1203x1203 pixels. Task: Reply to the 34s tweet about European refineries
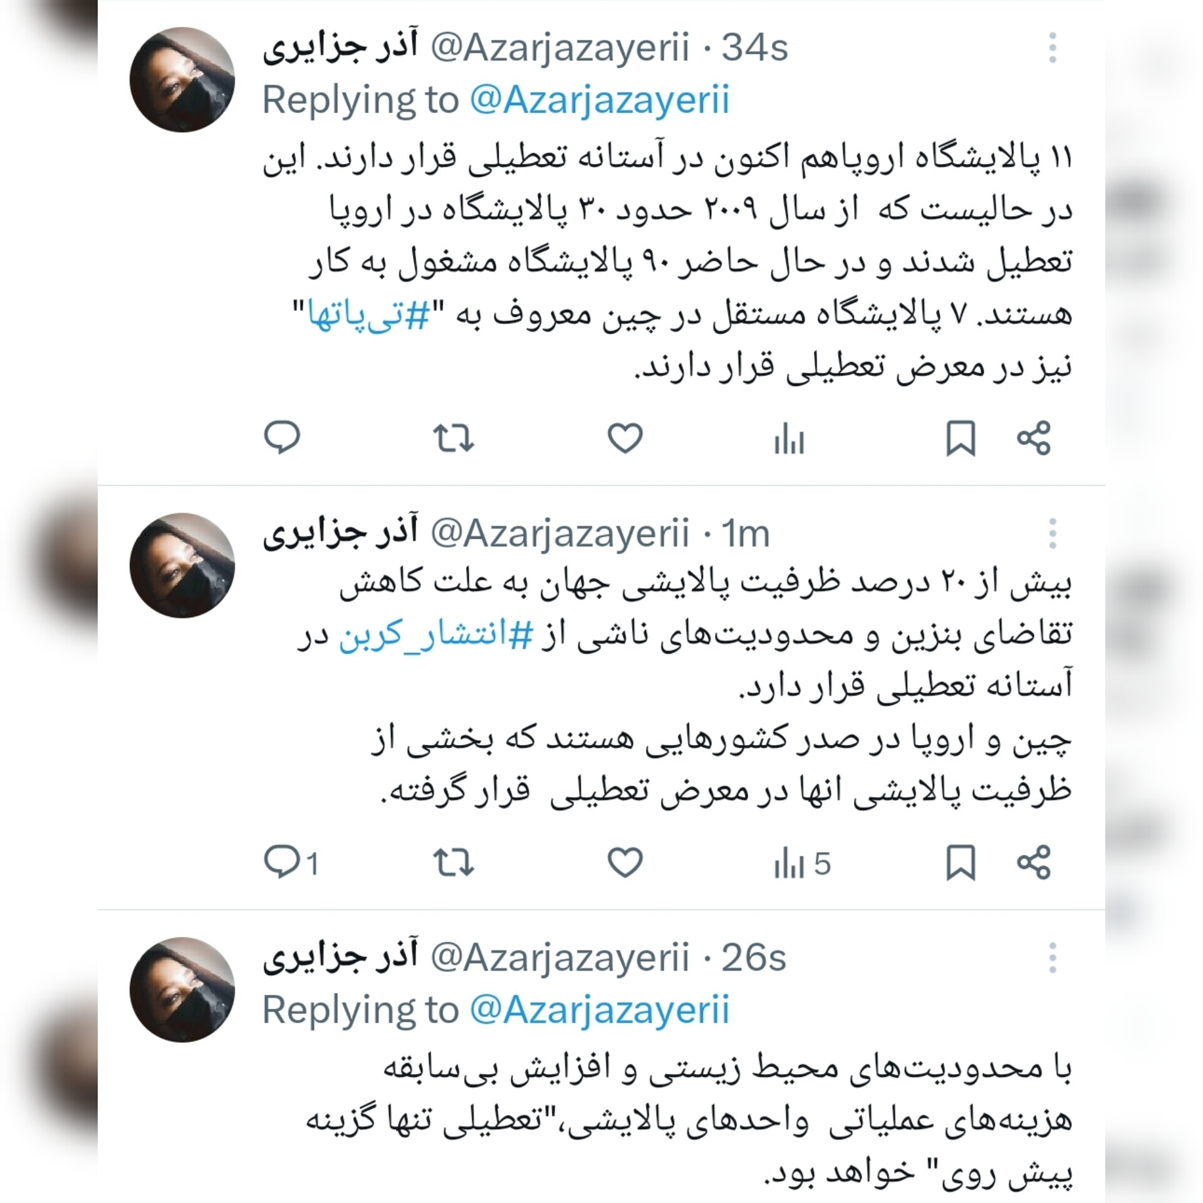[282, 437]
